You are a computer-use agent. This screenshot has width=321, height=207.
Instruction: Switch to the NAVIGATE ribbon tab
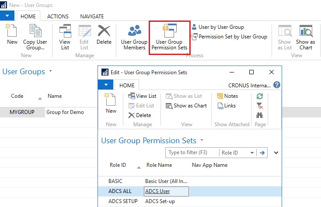92,17
